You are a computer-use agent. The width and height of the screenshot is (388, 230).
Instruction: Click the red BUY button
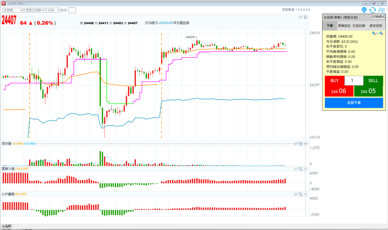point(335,81)
